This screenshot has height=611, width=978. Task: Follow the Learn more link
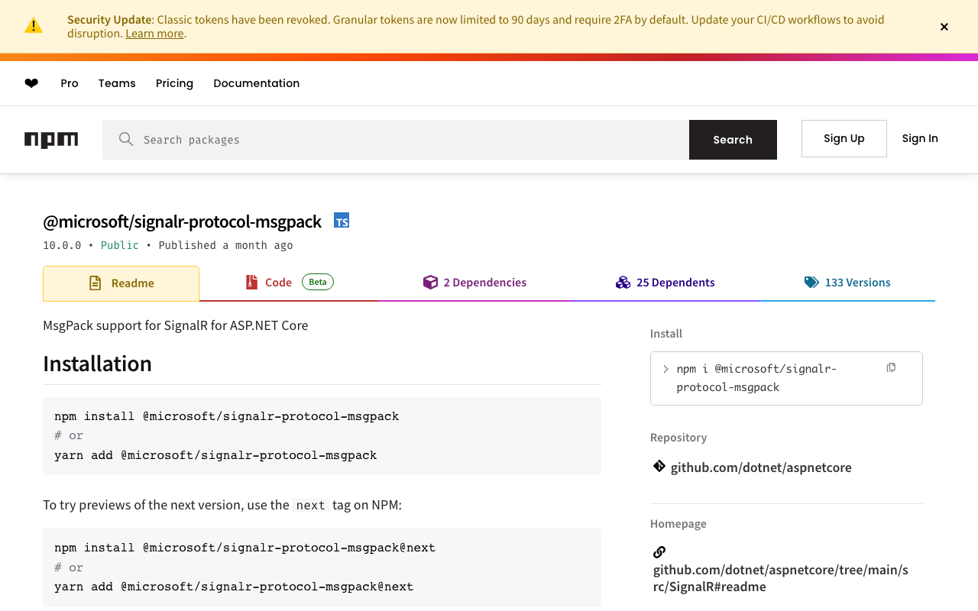point(154,34)
